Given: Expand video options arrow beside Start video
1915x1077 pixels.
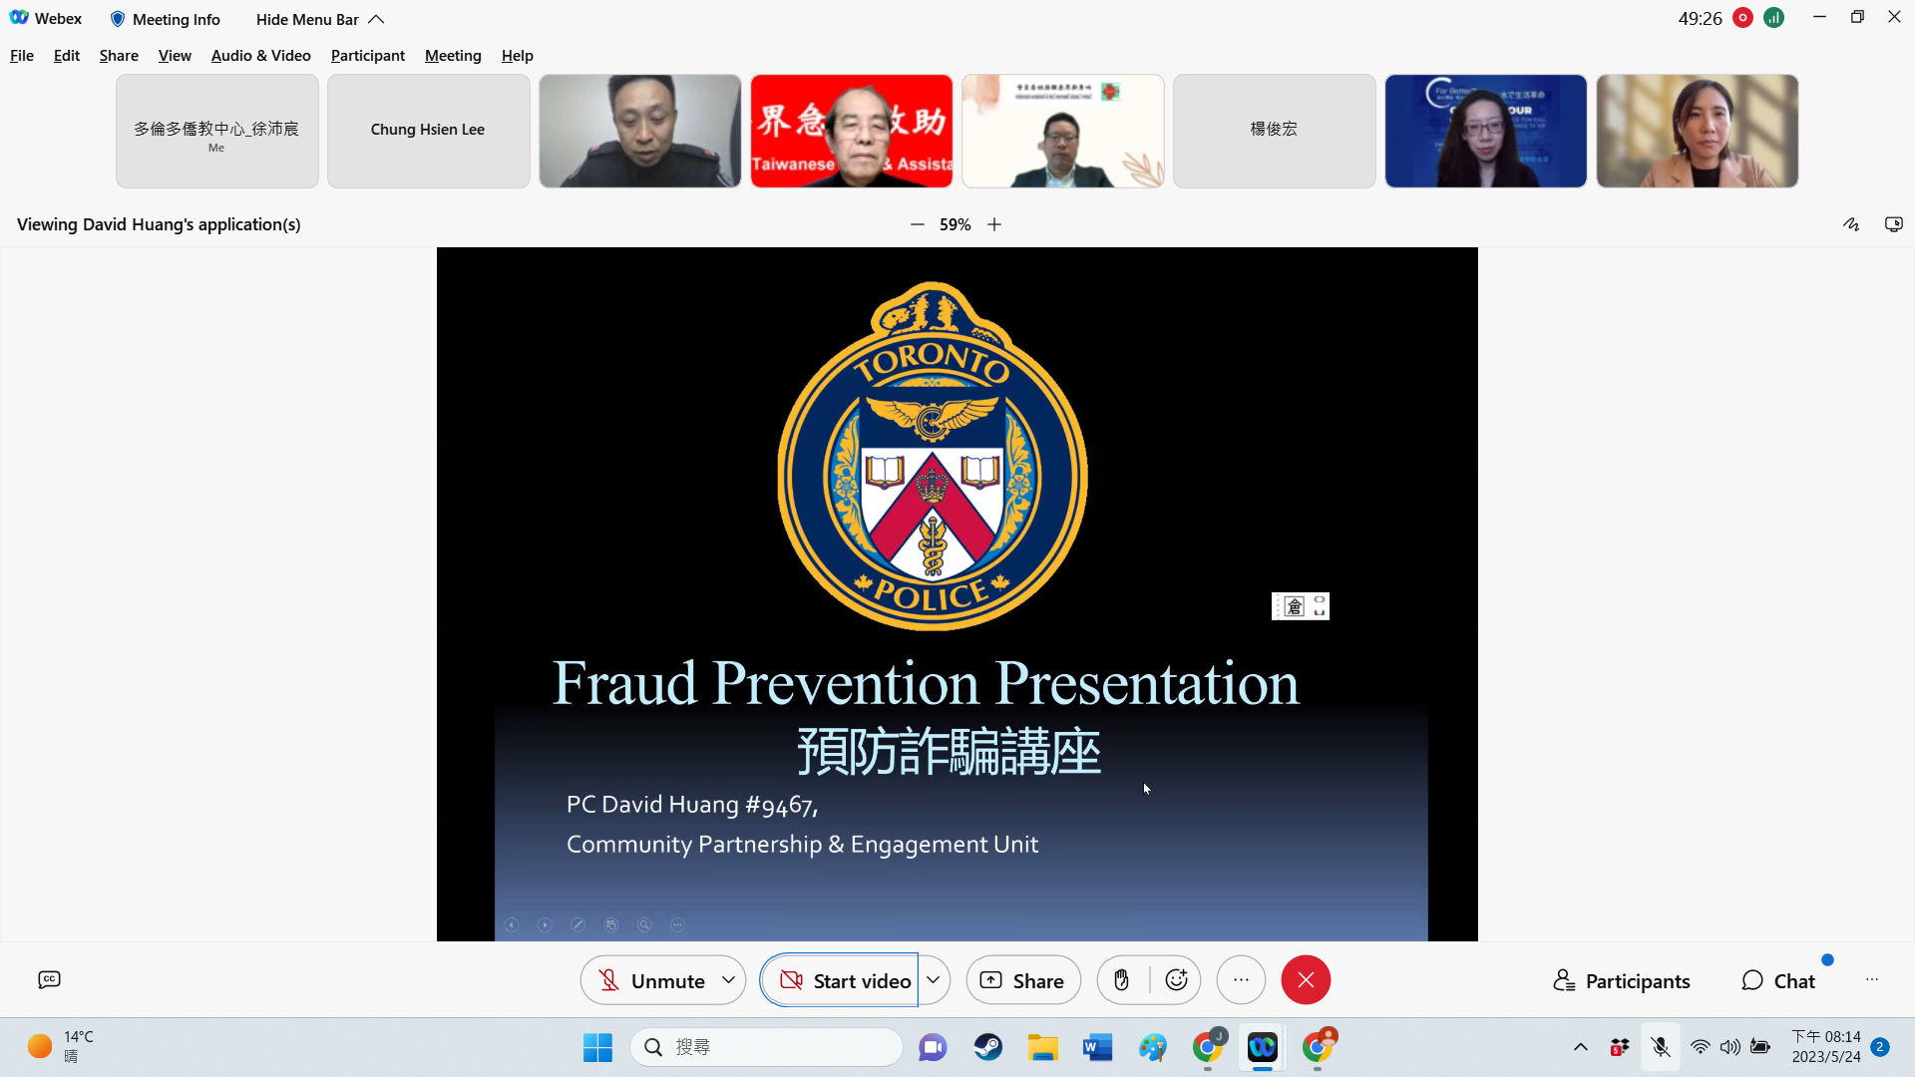Looking at the screenshot, I should click(x=934, y=980).
